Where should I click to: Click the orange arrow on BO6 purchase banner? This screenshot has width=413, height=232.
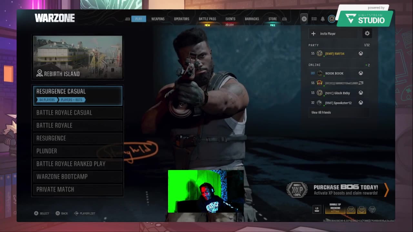coord(386,190)
